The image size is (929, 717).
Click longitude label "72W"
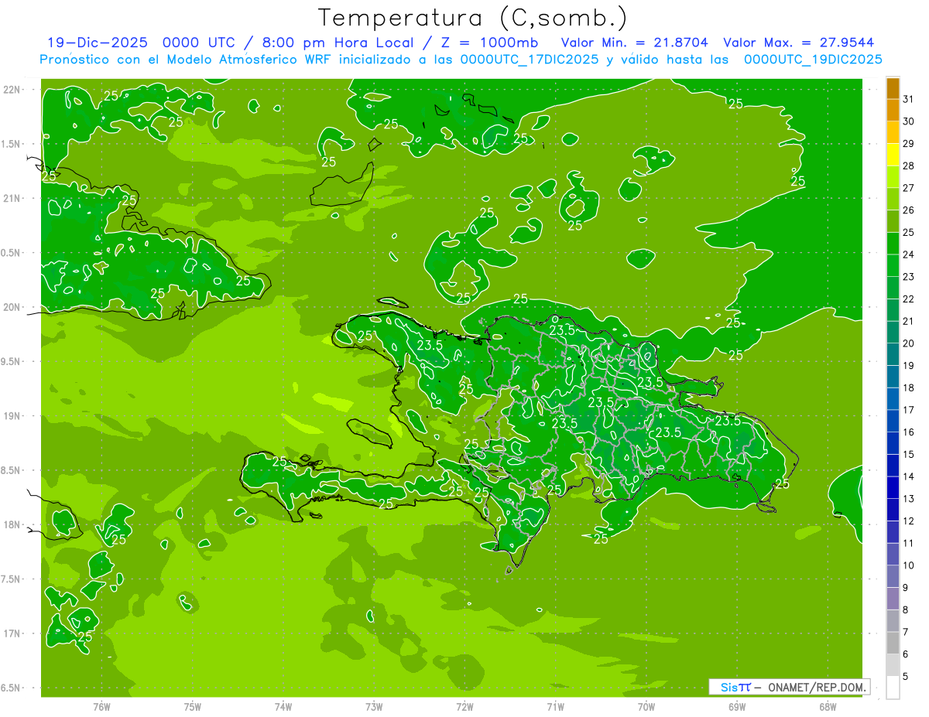tap(464, 706)
